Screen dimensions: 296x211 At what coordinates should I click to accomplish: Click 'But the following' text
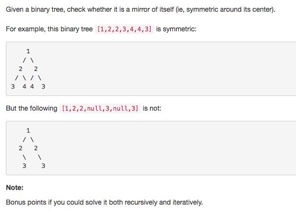pos(32,108)
